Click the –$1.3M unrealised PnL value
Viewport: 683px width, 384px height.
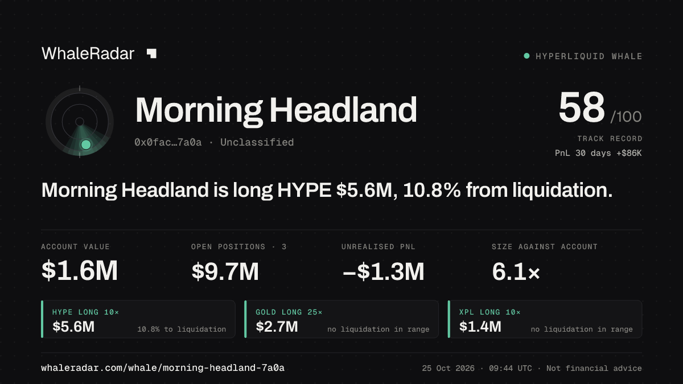[x=383, y=271]
